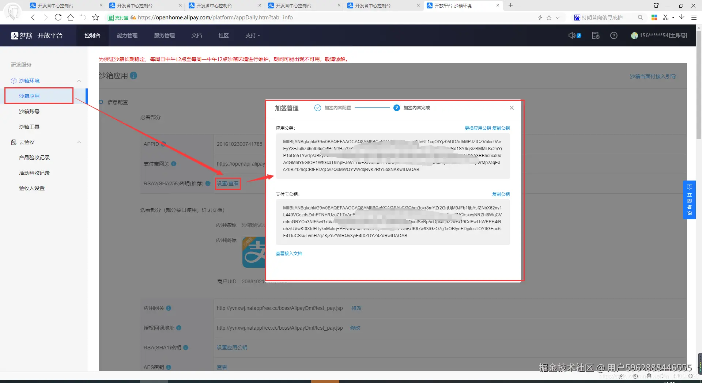This screenshot has height=383, width=702.
Task: Open the 支持 dropdown in top navigation
Action: 253,35
